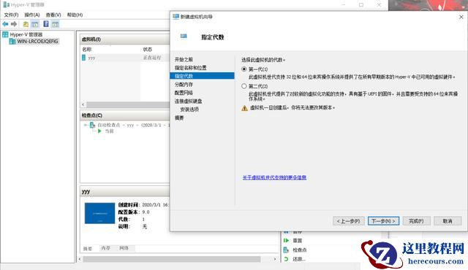This screenshot has width=468, height=270.
Task: Switch to the 网络 tab in yyy details
Action: tap(124, 248)
